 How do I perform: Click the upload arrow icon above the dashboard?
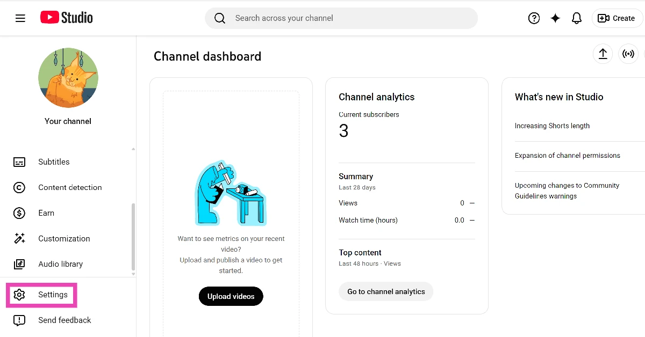603,54
